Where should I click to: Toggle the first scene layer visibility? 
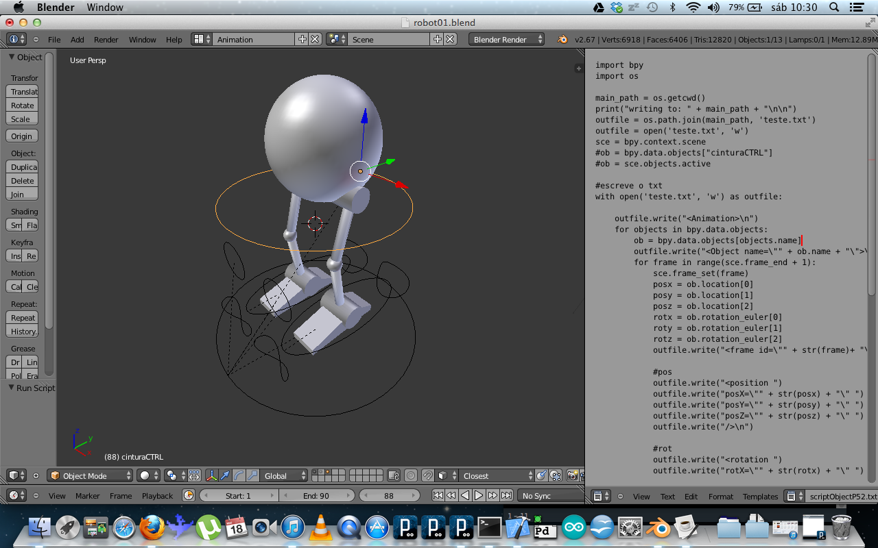[x=316, y=471]
